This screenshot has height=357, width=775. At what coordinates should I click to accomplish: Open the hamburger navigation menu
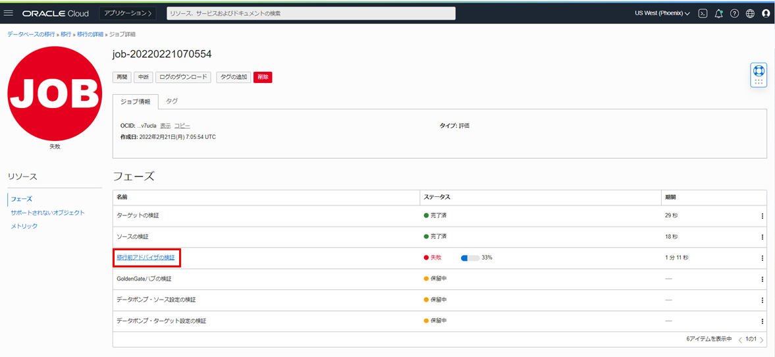point(9,13)
